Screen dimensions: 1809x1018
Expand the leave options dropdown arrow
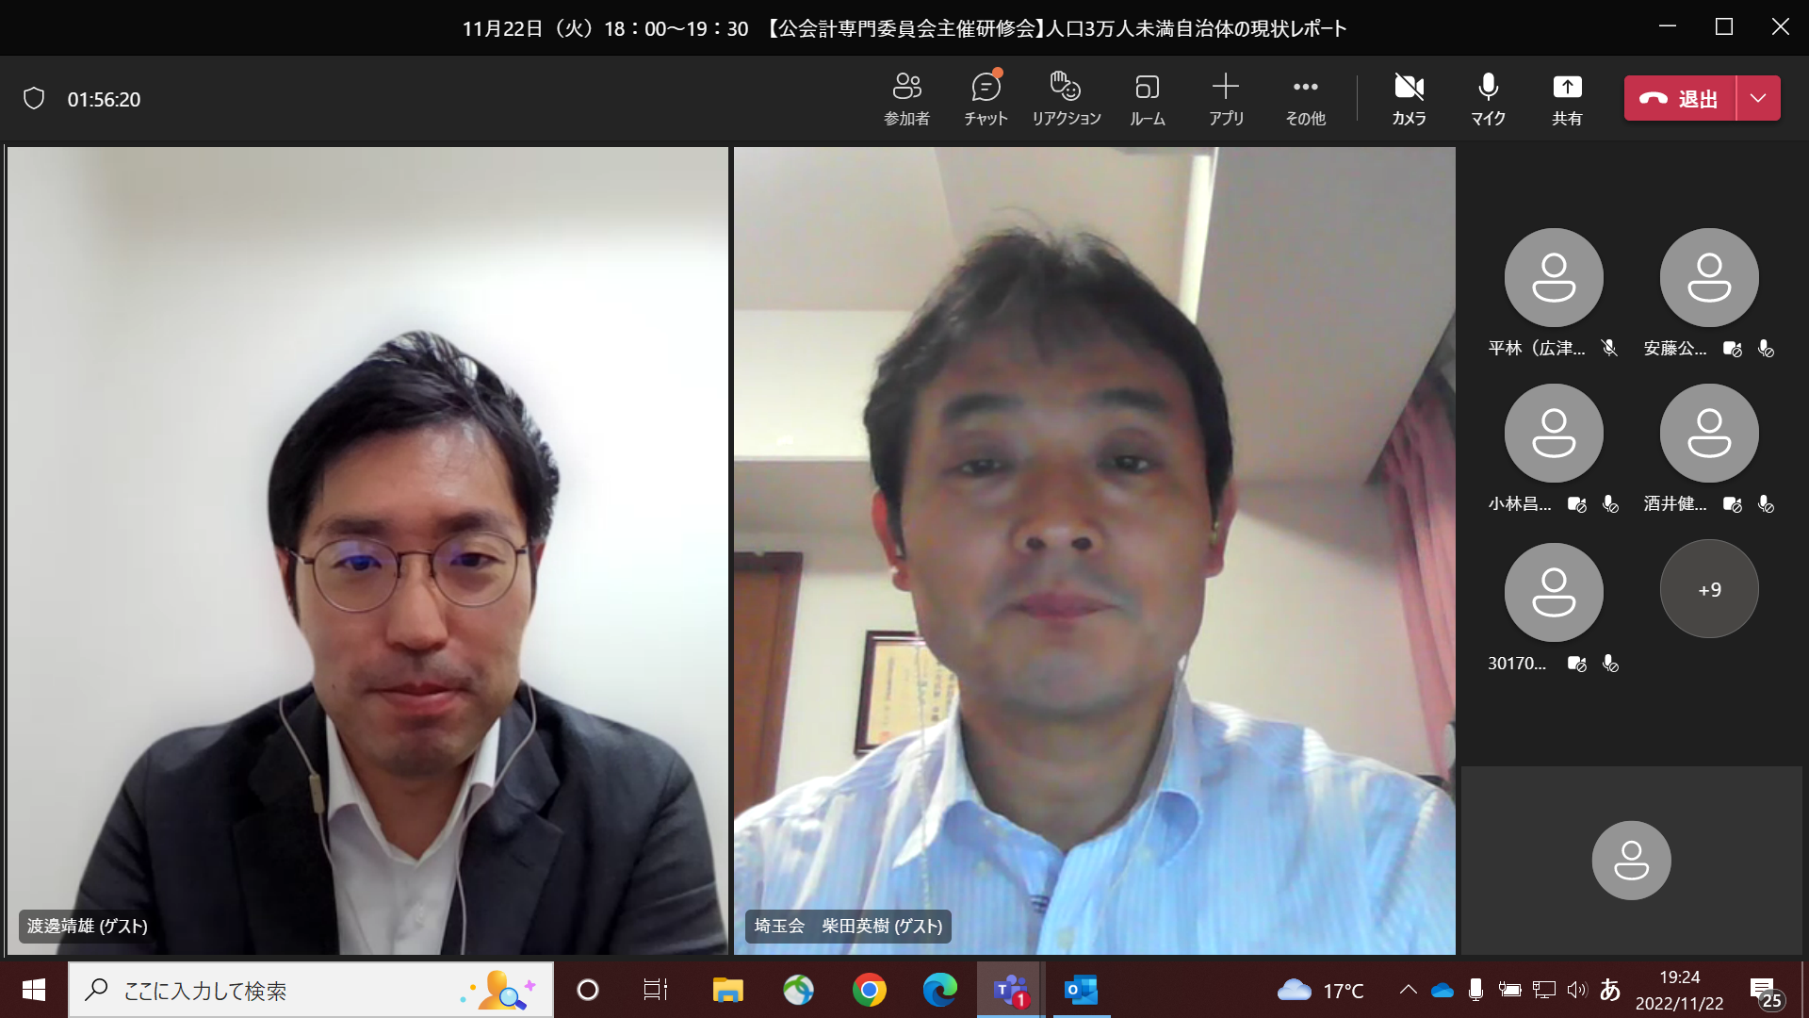(x=1758, y=98)
